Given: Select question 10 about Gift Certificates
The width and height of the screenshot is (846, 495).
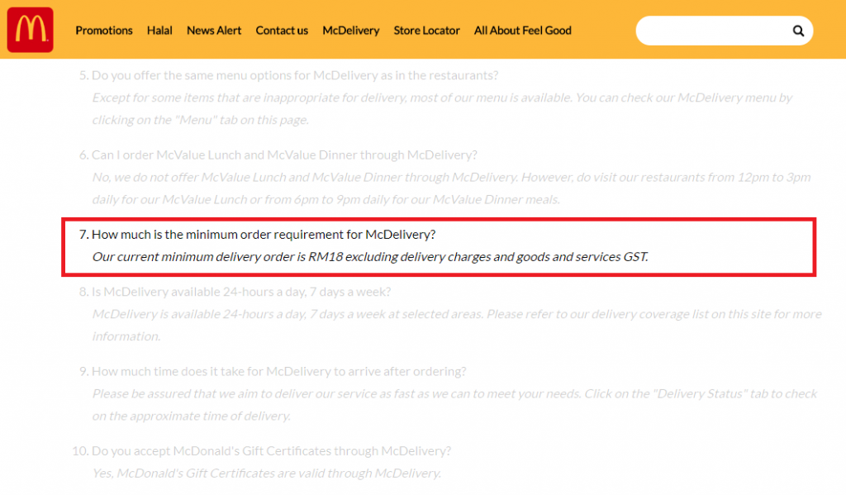Looking at the screenshot, I should tap(271, 451).
